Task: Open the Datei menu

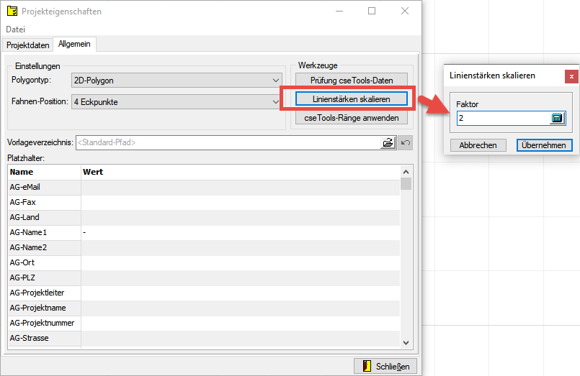Action: click(x=16, y=29)
